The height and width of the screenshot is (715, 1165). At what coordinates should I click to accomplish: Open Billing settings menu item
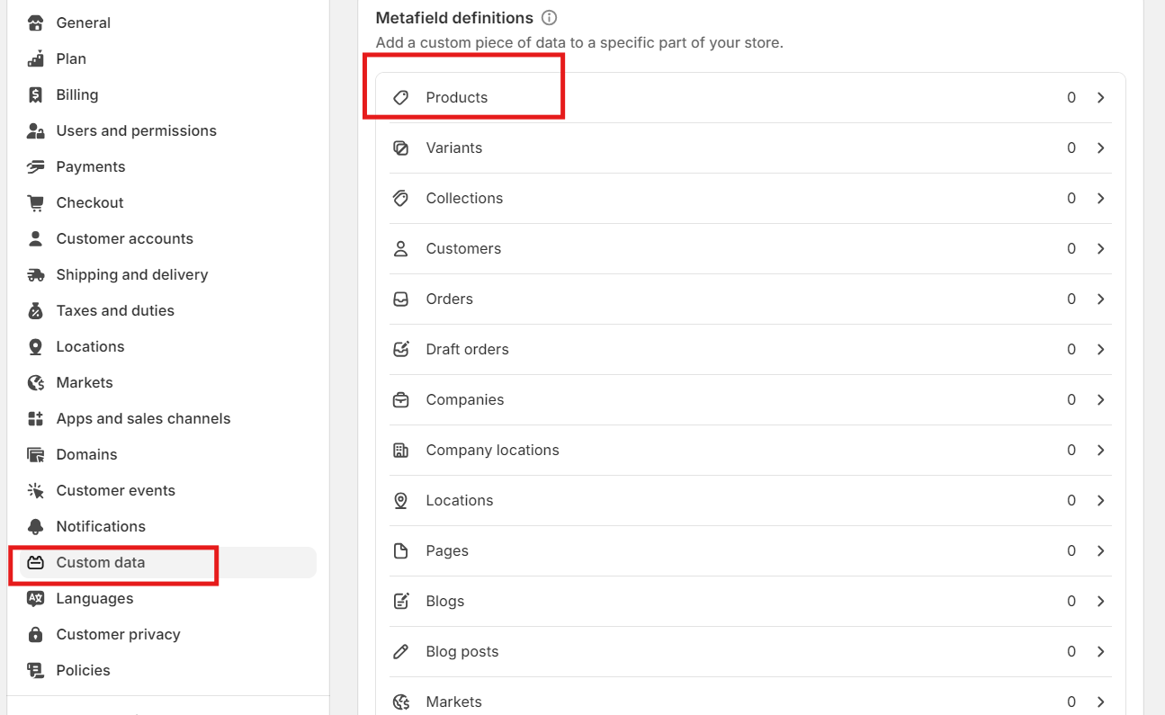point(168,94)
